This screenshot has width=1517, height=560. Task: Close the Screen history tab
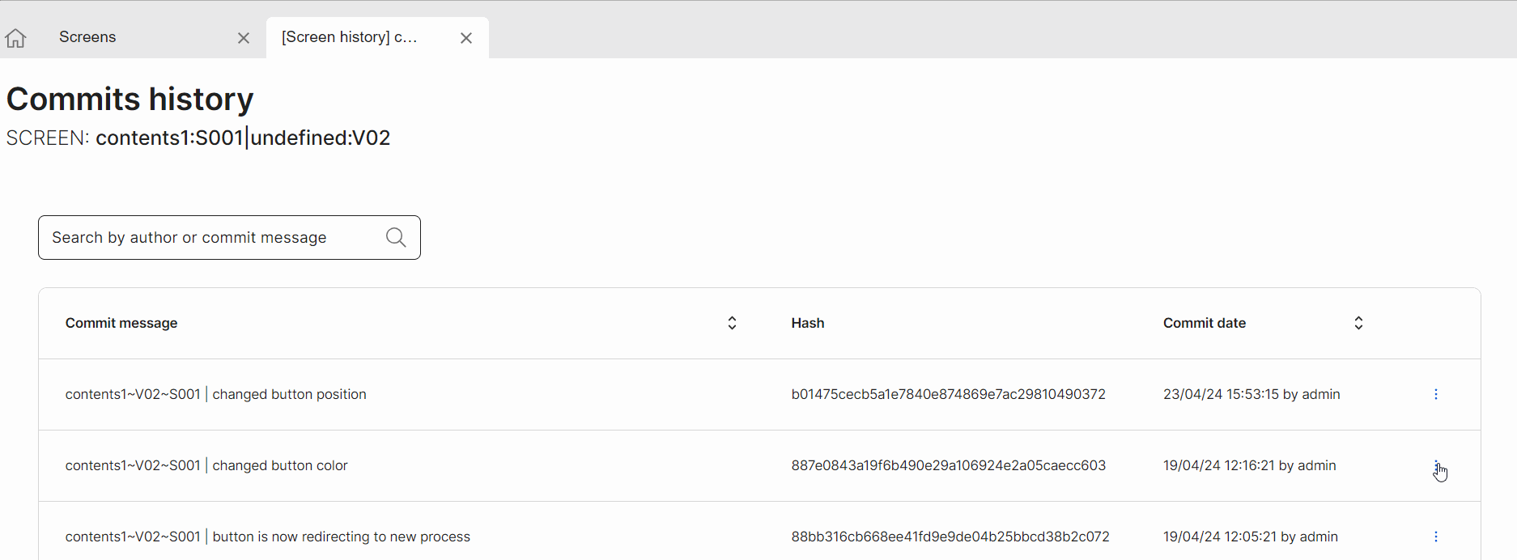coord(466,38)
